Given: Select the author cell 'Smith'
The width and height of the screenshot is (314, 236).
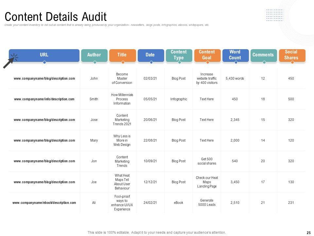Looking at the screenshot, I should tap(94, 99).
